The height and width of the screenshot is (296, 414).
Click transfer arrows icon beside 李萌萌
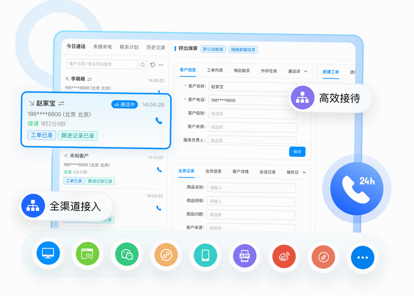tap(90, 79)
